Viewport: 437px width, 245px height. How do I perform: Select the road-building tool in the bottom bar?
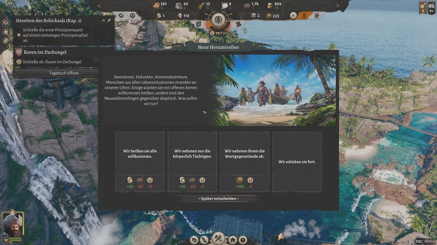tap(204, 240)
